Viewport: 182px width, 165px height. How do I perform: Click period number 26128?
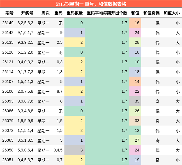point(8,52)
